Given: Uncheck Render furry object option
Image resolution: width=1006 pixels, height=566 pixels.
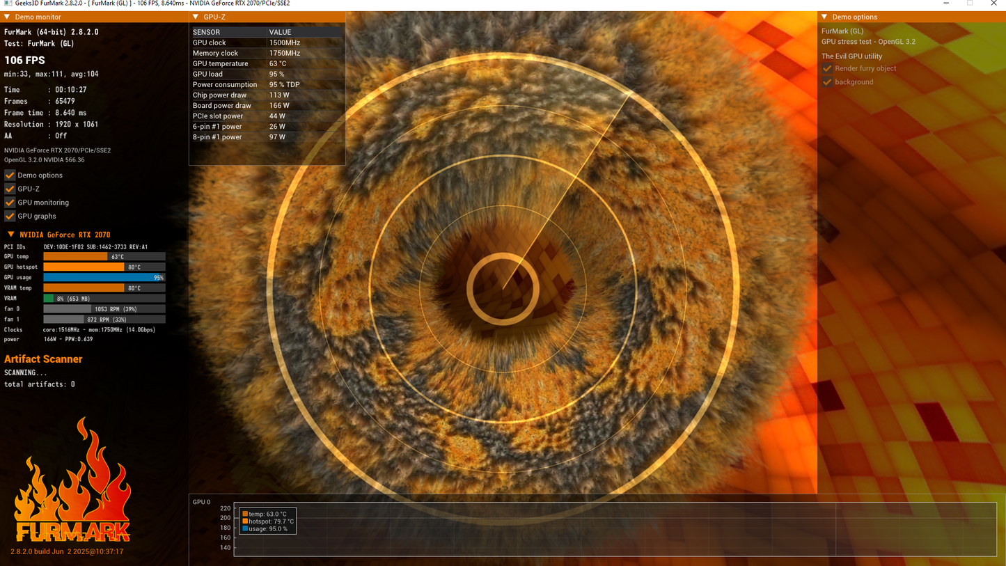Looking at the screenshot, I should point(827,68).
